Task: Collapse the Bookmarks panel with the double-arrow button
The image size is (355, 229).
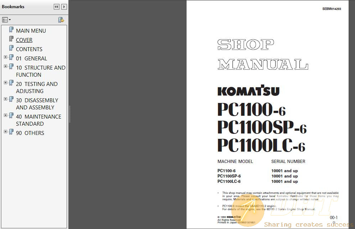Action: [x=57, y=7]
